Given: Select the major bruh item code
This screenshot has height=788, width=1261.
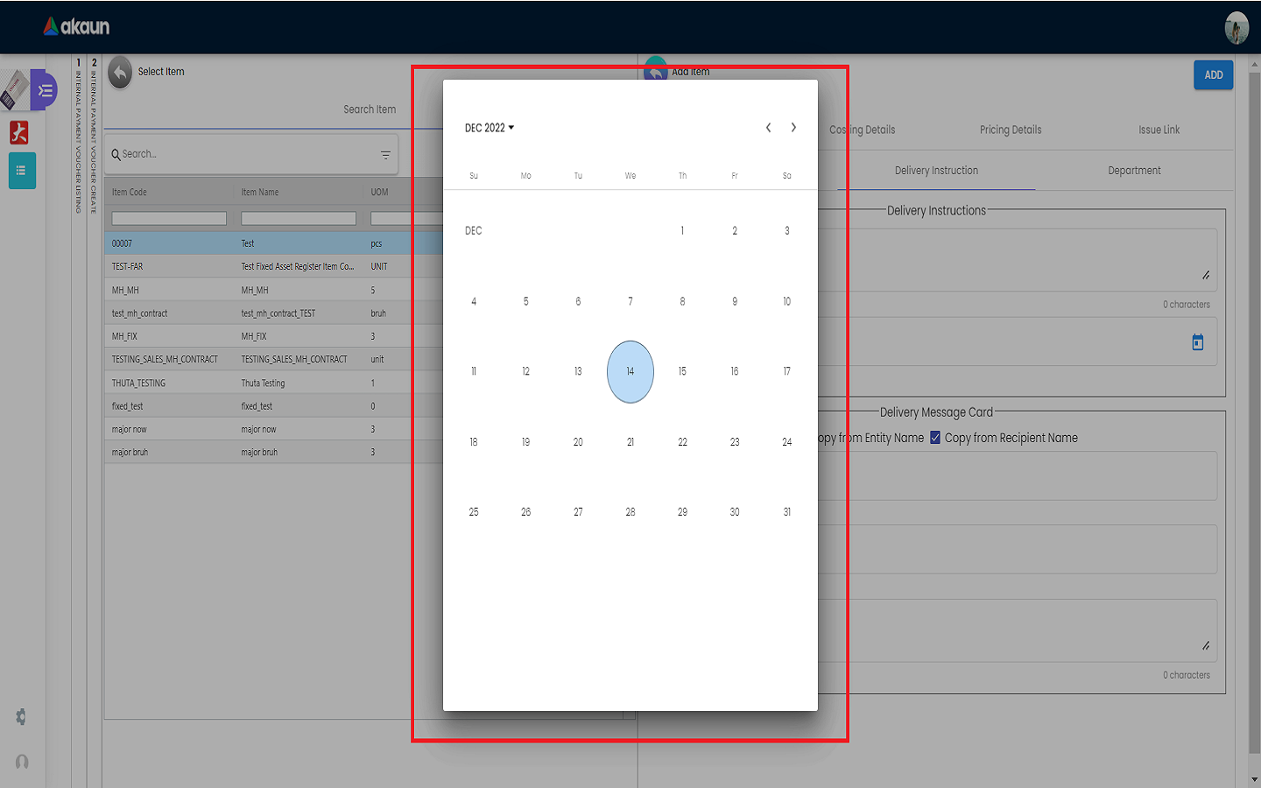Looking at the screenshot, I should [x=130, y=453].
